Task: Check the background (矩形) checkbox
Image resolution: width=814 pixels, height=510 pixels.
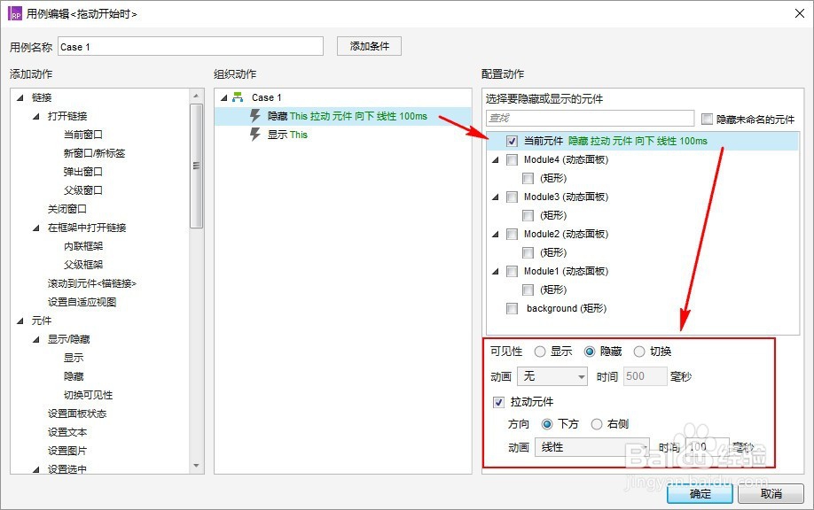Action: click(x=512, y=308)
